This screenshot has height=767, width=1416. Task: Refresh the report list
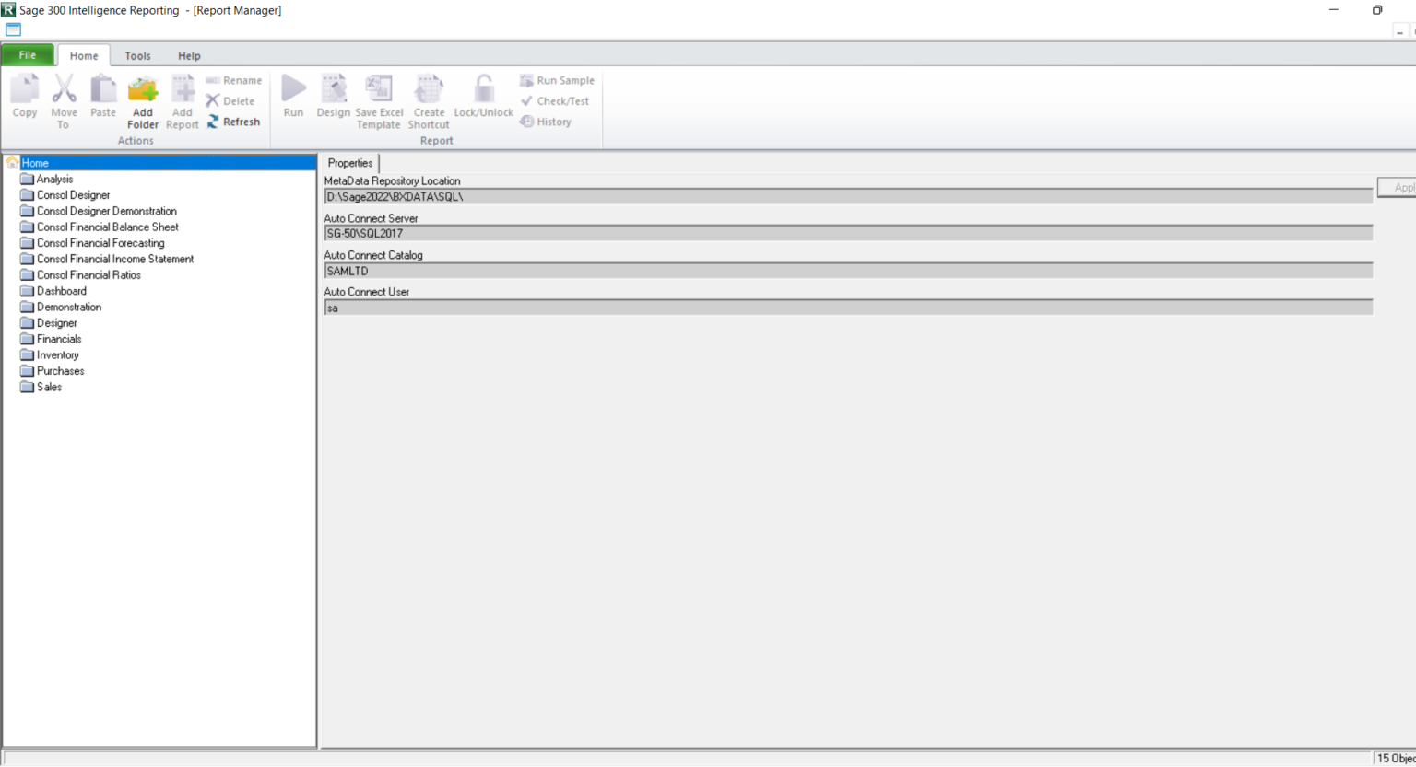tap(234, 122)
